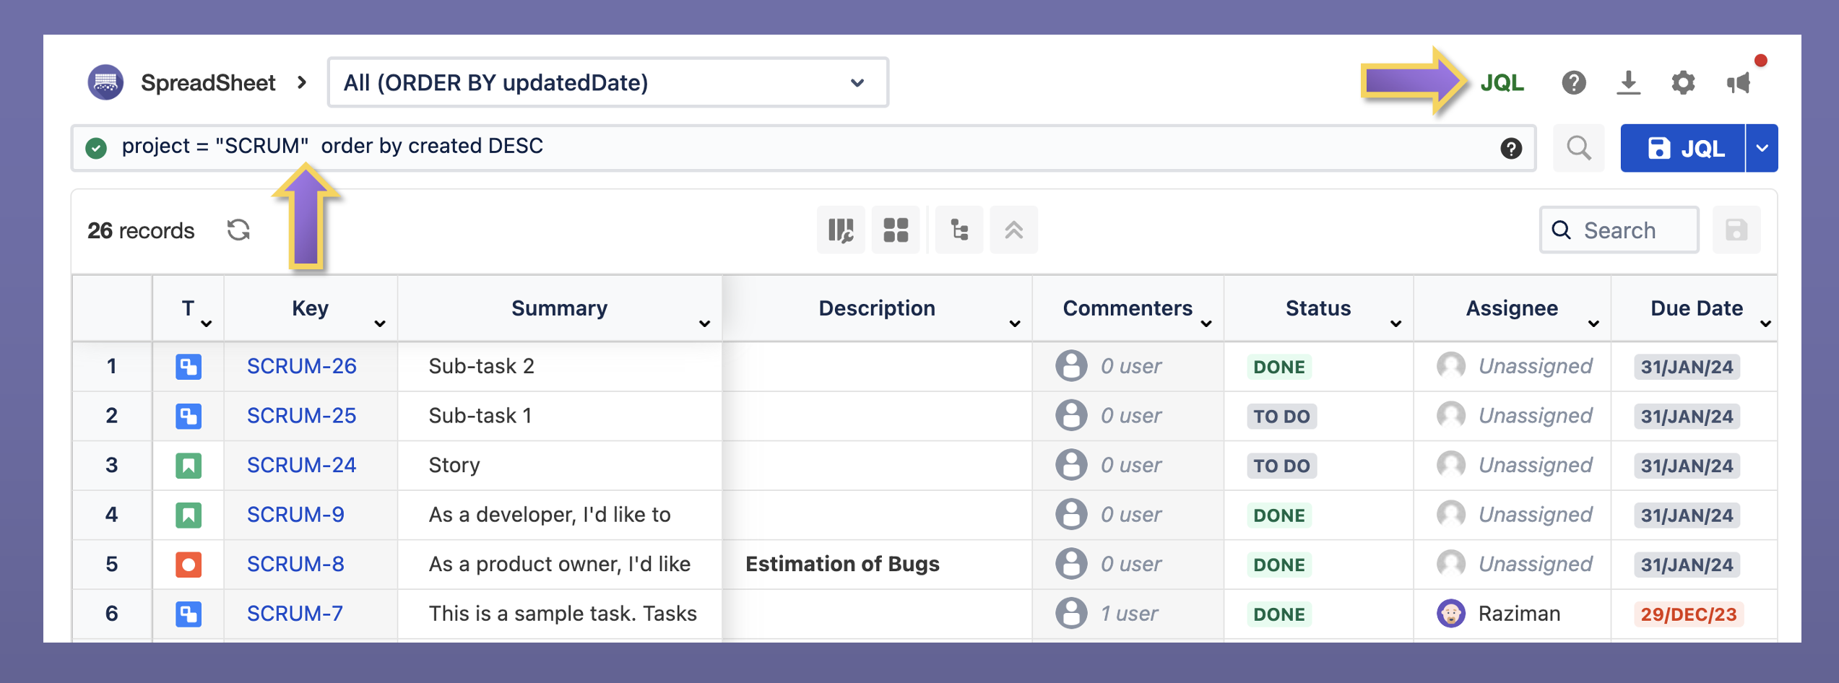The width and height of the screenshot is (1839, 683).
Task: Expand the blue JQL save options arrow
Action: tap(1762, 148)
